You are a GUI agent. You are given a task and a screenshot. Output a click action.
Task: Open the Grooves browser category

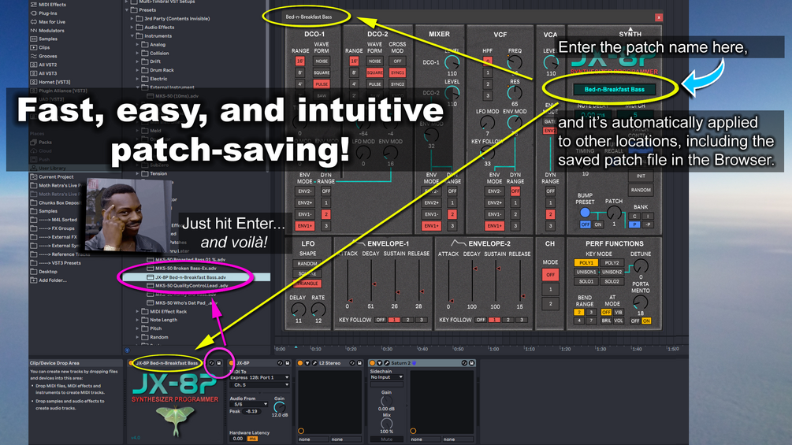click(x=44, y=56)
